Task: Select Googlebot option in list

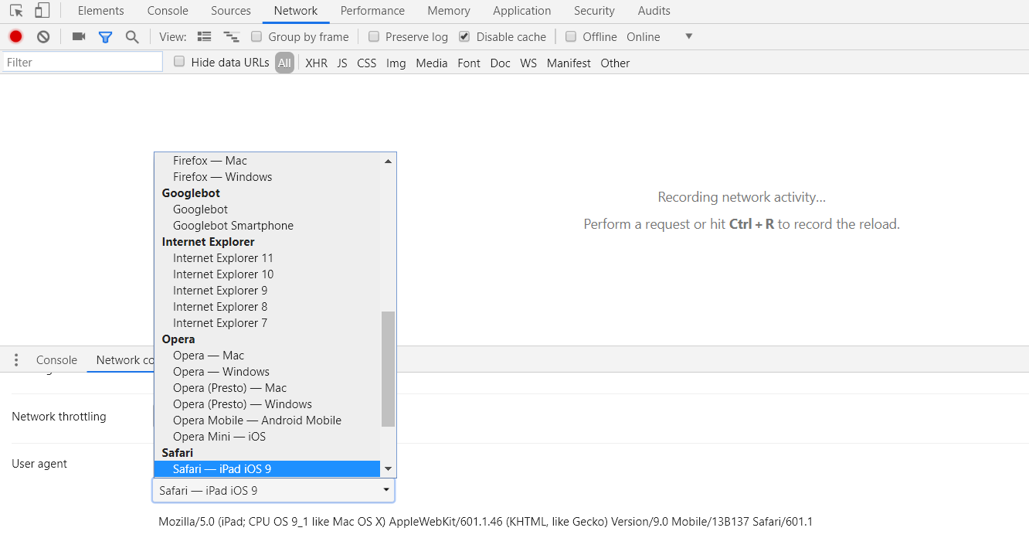Action: [267, 209]
